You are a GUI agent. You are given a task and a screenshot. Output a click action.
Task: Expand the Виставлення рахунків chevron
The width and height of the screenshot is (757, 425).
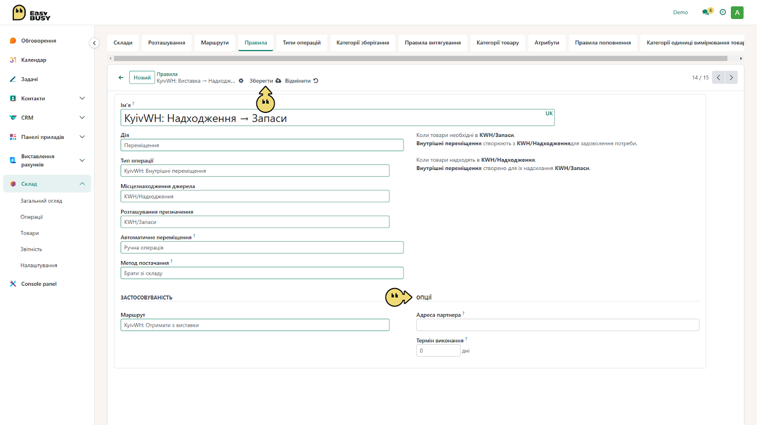[82, 160]
